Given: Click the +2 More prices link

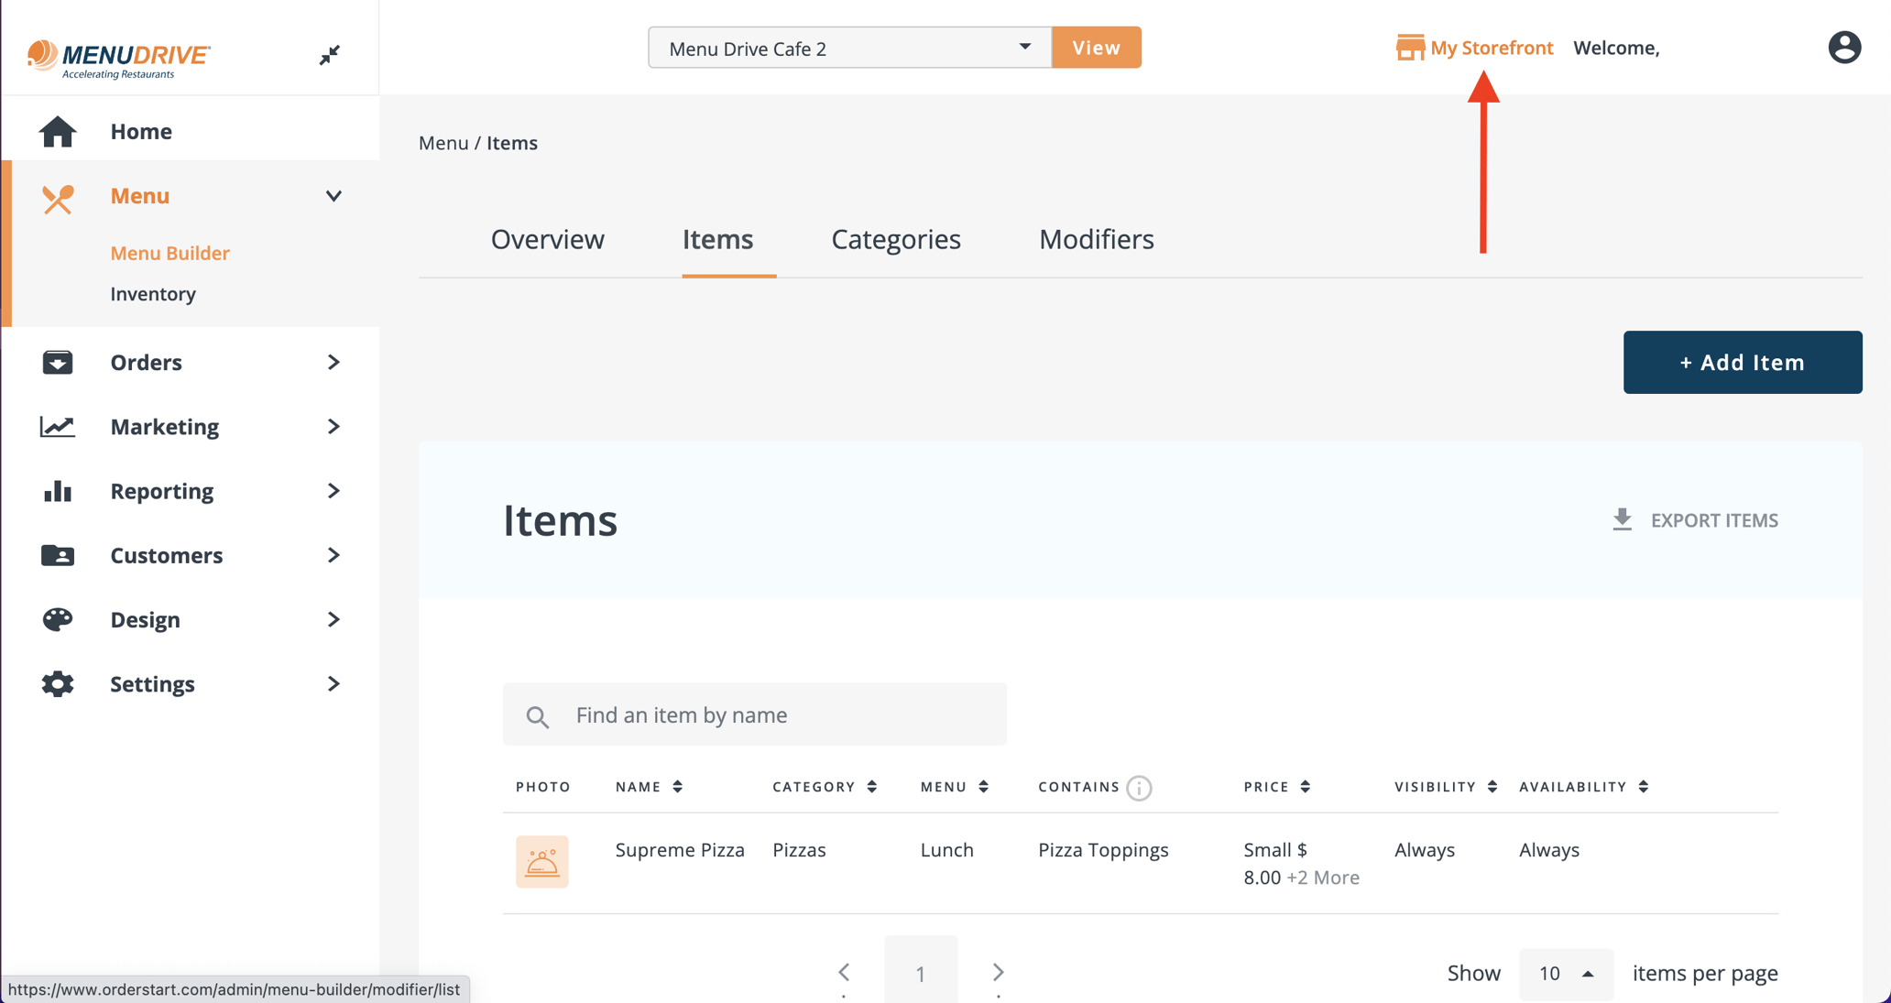Looking at the screenshot, I should point(1323,878).
